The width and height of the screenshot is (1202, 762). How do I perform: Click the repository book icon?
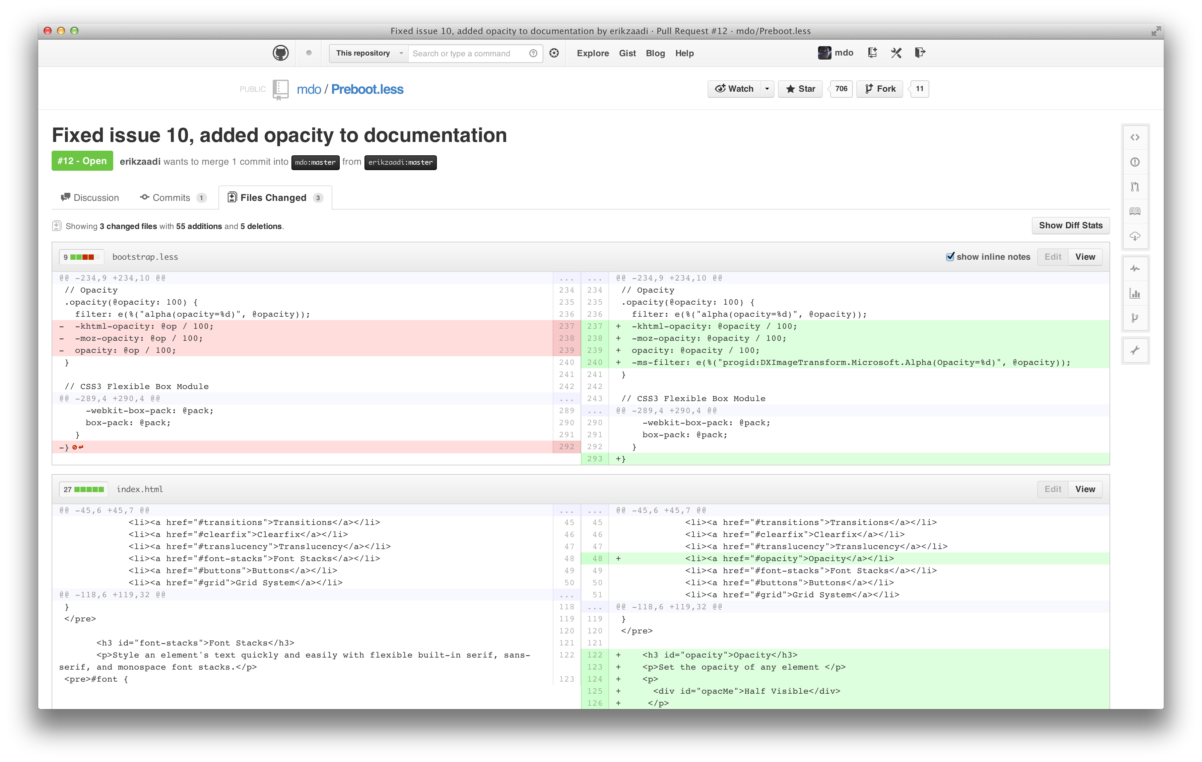click(x=280, y=90)
